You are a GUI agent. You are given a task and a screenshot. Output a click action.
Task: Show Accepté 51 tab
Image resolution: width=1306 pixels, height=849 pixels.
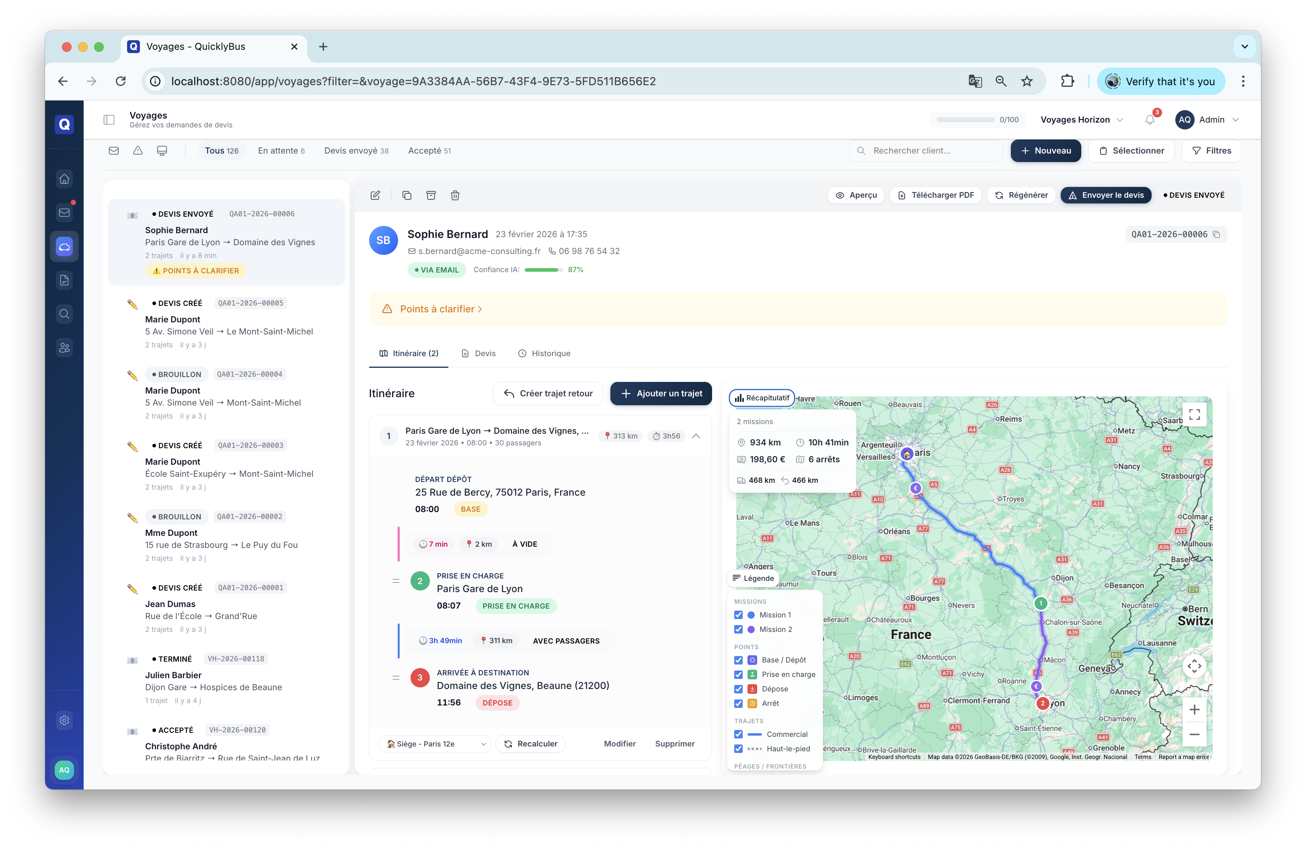pyautogui.click(x=430, y=151)
